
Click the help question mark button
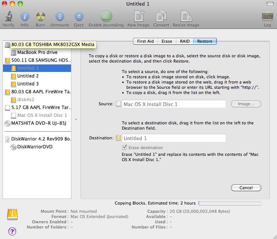pos(12,231)
